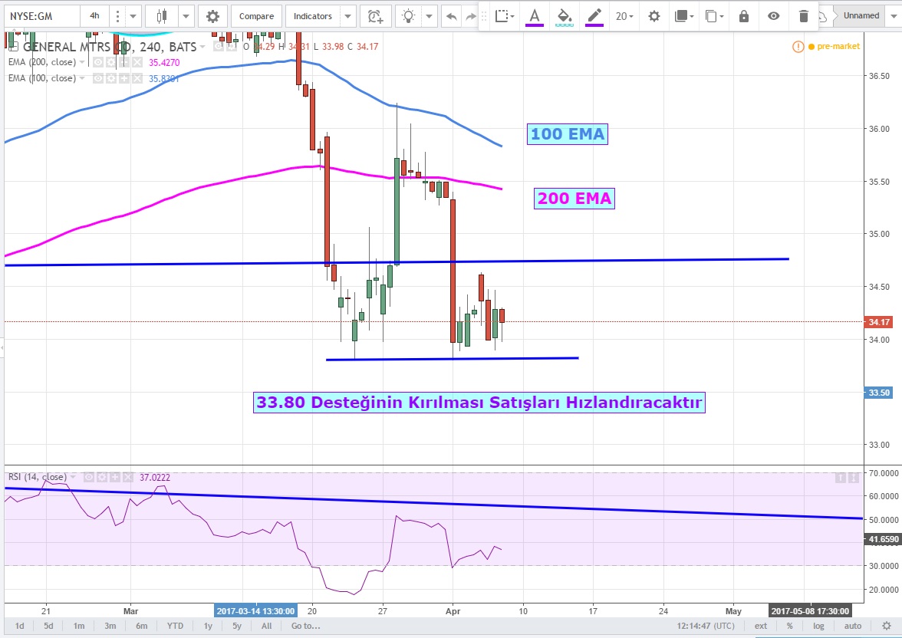Open the create alert clock icon

[375, 15]
